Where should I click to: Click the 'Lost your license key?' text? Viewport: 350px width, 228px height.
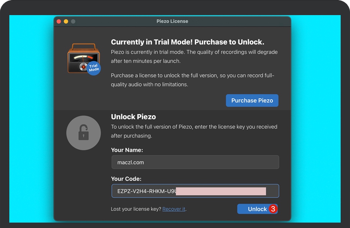pyautogui.click(x=136, y=209)
